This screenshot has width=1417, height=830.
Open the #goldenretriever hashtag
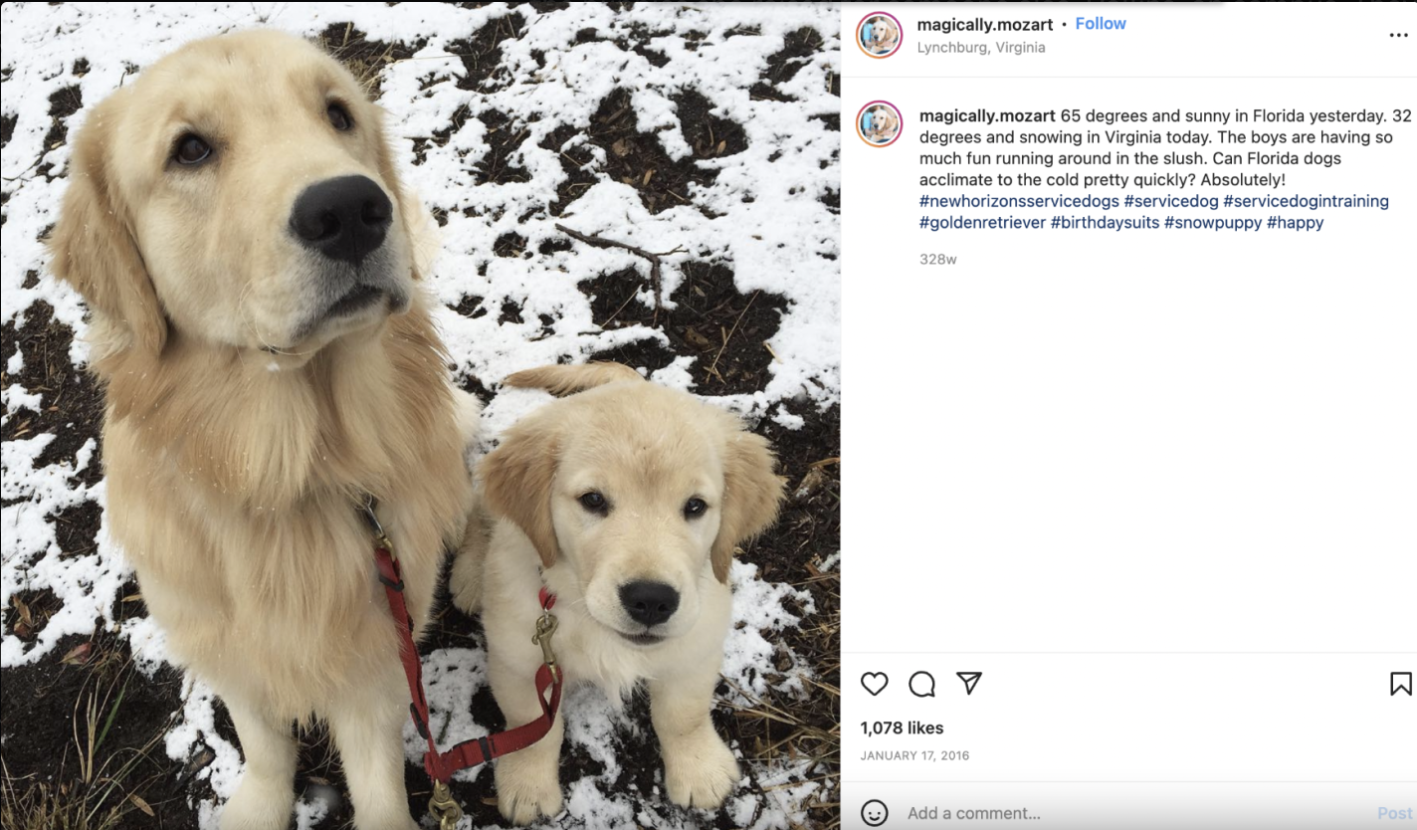point(982,223)
